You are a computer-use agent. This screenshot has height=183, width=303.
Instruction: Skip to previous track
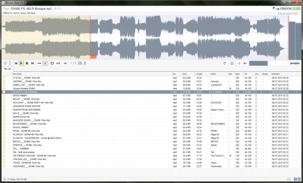pyautogui.click(x=16, y=63)
